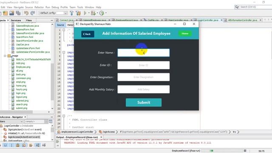The width and height of the screenshot is (272, 153).
Task: Click Projects tree vertical scrollbar
Action: [x=52, y=82]
